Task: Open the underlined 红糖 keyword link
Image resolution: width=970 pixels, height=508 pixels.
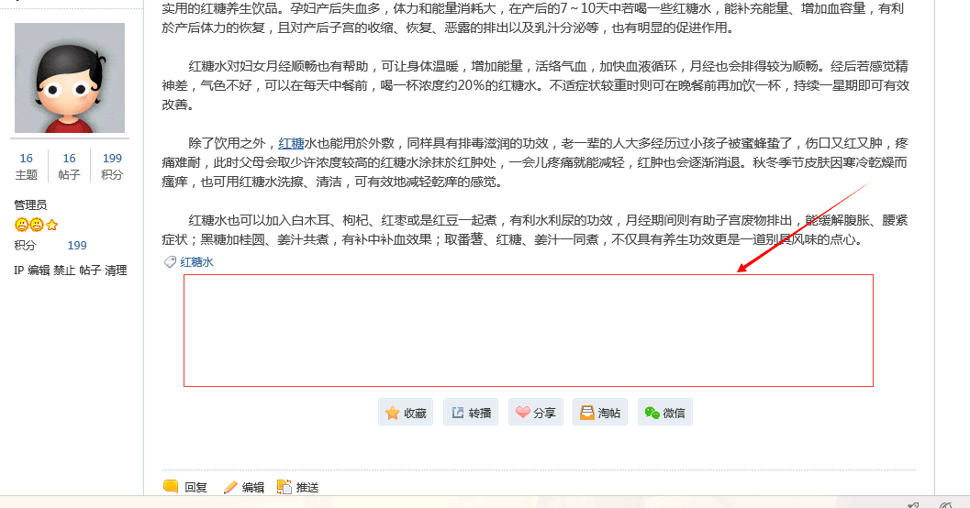Action: point(291,143)
